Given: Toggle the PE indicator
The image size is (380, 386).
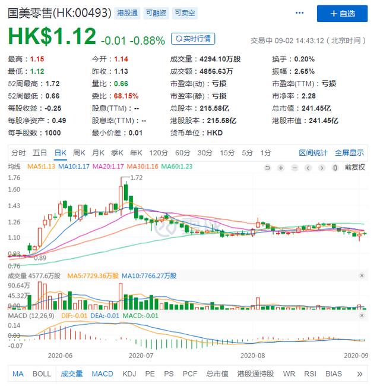Looking at the screenshot, I should coord(150,374).
